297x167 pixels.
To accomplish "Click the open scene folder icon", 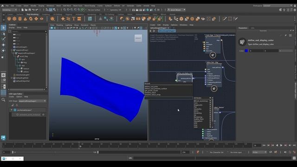I will click(26, 10).
